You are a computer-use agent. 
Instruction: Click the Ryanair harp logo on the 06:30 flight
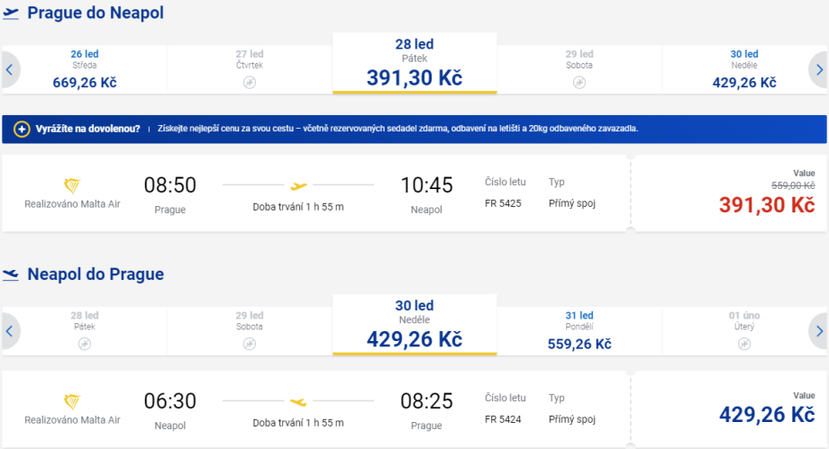[x=72, y=401]
